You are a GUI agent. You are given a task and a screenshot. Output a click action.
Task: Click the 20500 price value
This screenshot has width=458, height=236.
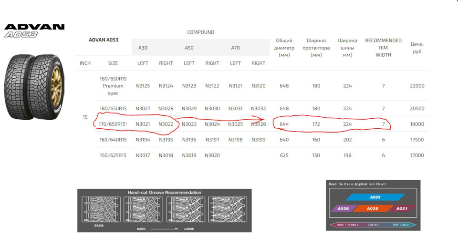pos(417,108)
